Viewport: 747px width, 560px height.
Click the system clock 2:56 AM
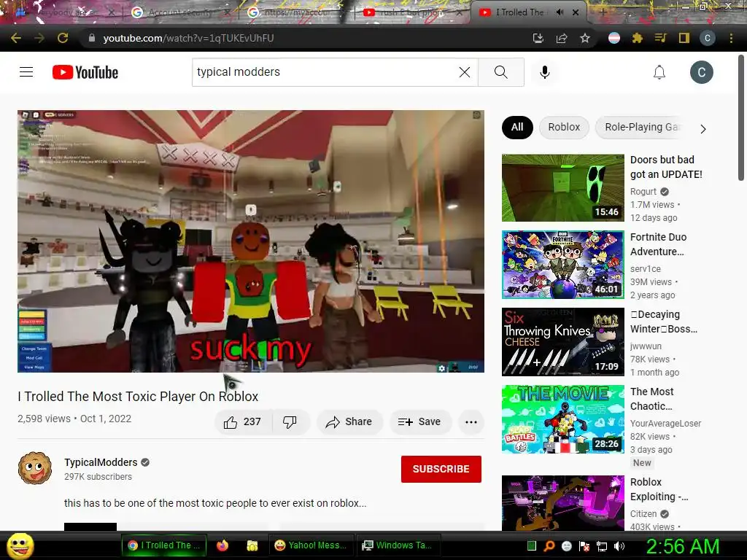tap(682, 546)
